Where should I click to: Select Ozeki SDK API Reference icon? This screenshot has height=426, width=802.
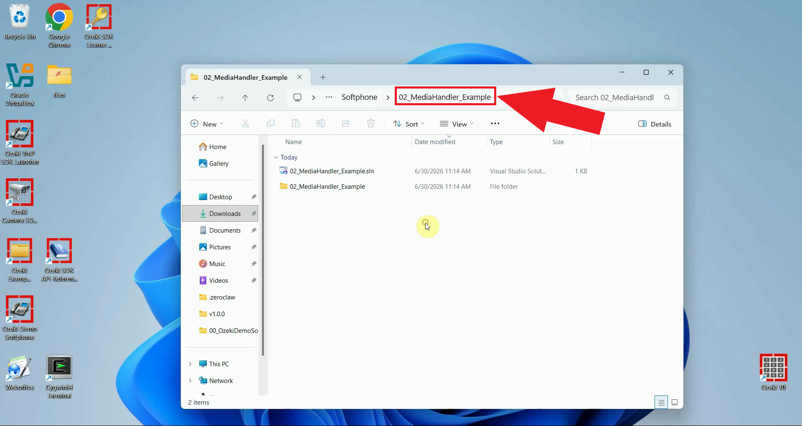[59, 260]
